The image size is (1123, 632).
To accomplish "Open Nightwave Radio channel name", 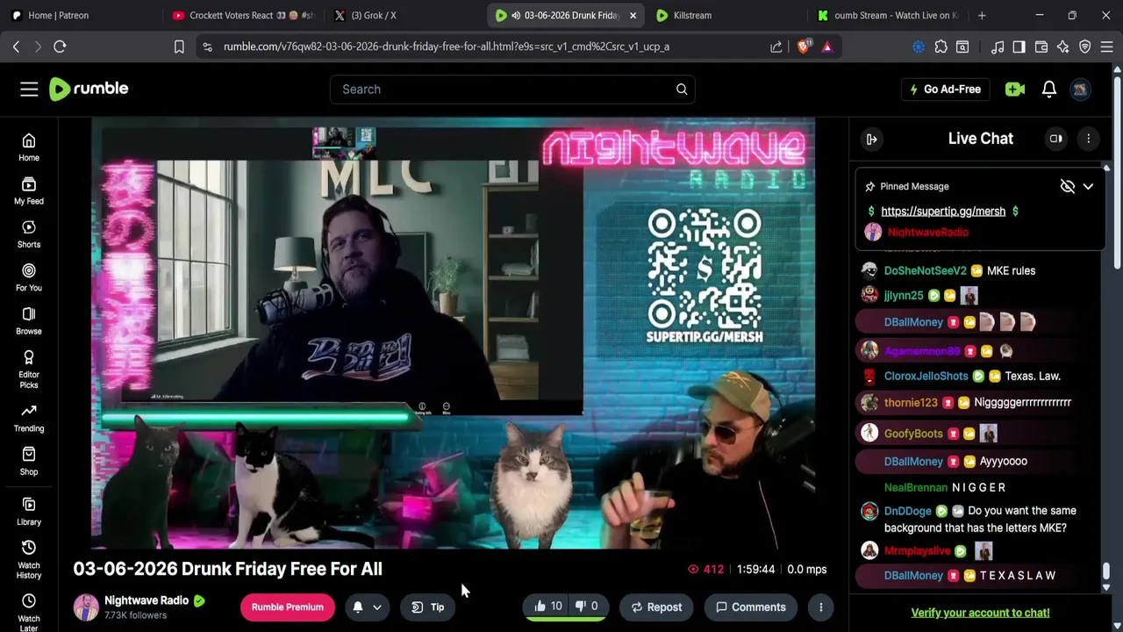I will pyautogui.click(x=147, y=600).
